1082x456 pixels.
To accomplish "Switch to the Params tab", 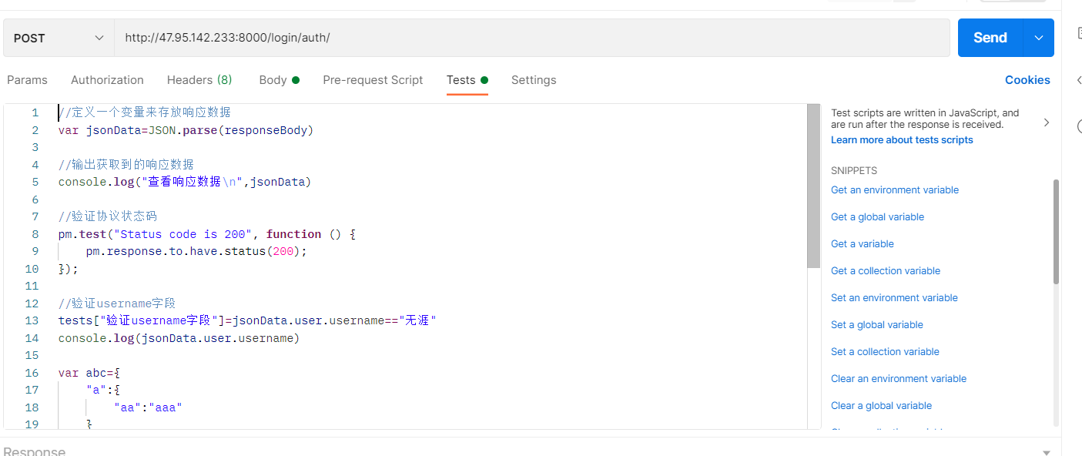I will point(27,80).
